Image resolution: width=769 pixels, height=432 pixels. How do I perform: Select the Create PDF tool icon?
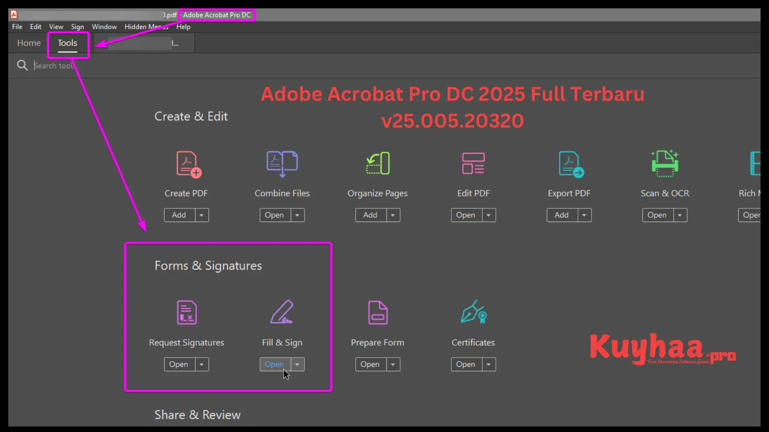tap(186, 164)
